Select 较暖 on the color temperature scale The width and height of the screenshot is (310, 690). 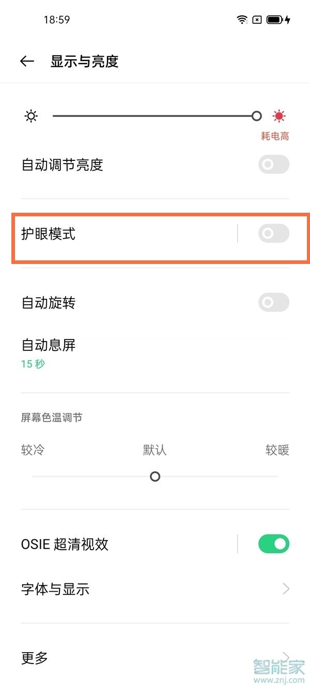[277, 450]
